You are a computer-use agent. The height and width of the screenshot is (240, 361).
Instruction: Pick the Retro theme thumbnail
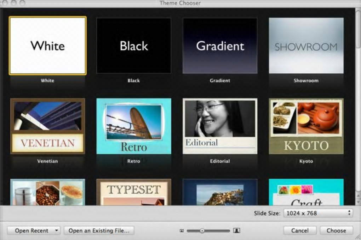(x=134, y=126)
